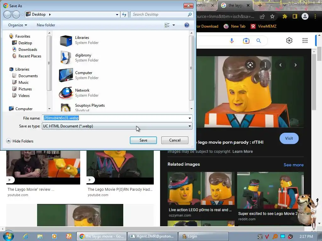This screenshot has width=322, height=241.
Task: Select the digibrony system folder icon
Action: point(66,58)
